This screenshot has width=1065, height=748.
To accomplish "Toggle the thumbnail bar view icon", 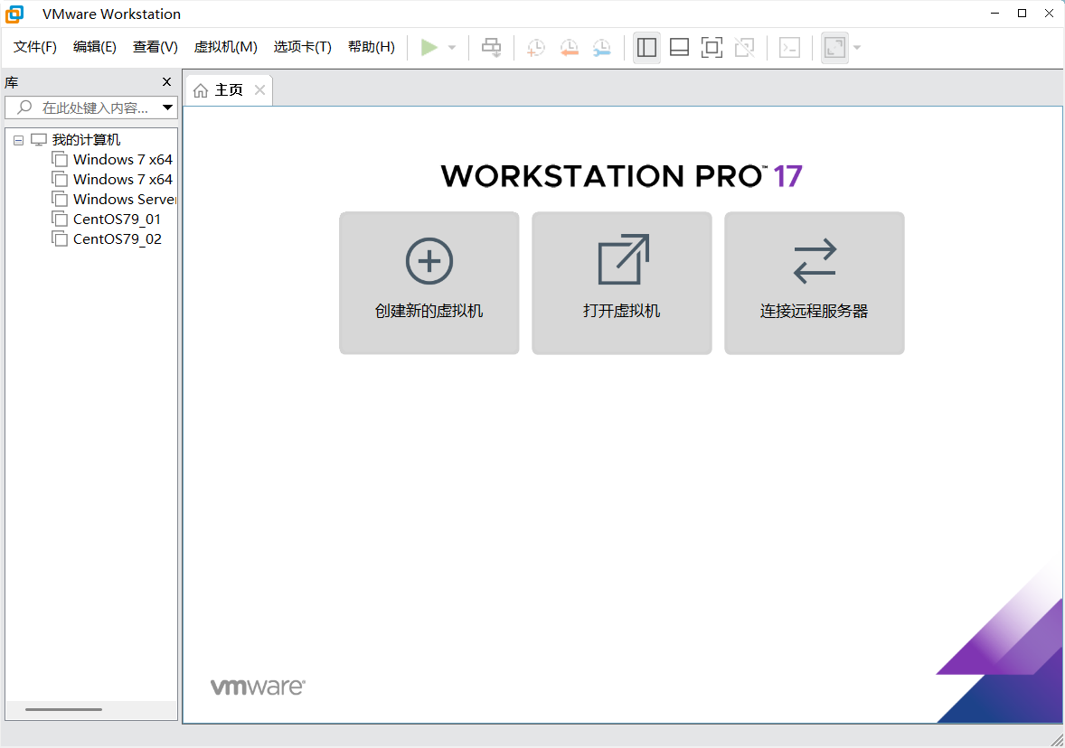I will pyautogui.click(x=679, y=48).
